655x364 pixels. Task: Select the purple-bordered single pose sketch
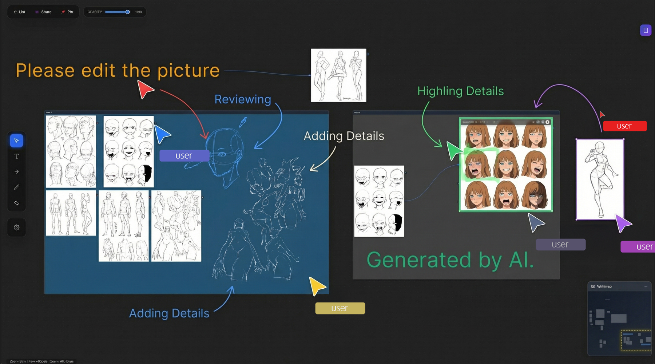pyautogui.click(x=600, y=179)
